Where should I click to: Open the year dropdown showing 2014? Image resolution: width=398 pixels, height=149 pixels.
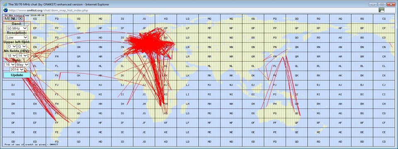[x=17, y=70]
